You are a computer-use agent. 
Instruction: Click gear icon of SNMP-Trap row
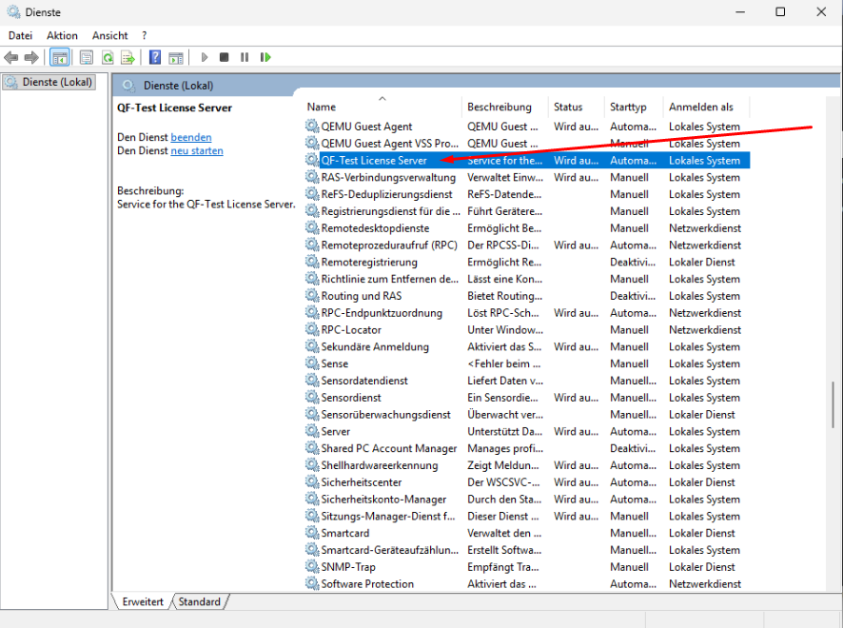[x=312, y=567]
